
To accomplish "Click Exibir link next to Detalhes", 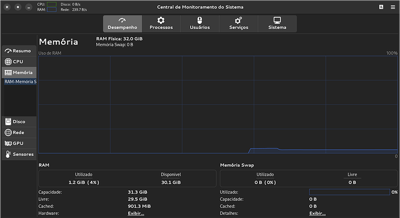I will coord(317,213).
